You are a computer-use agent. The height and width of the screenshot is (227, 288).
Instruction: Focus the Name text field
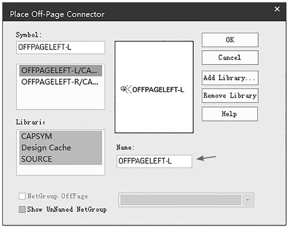[154, 161]
